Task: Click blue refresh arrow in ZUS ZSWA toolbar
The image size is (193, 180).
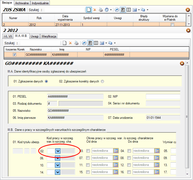Action: coord(117,10)
